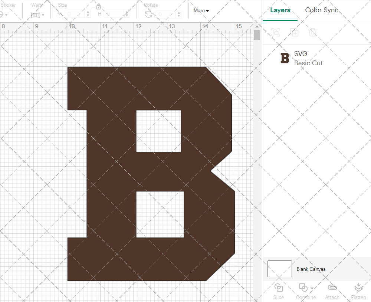This screenshot has width=371, height=302.
Task: Open the More options dropdown
Action: [200, 11]
